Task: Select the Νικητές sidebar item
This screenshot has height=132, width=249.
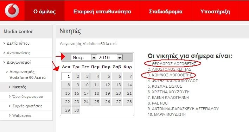Action: click(19, 87)
